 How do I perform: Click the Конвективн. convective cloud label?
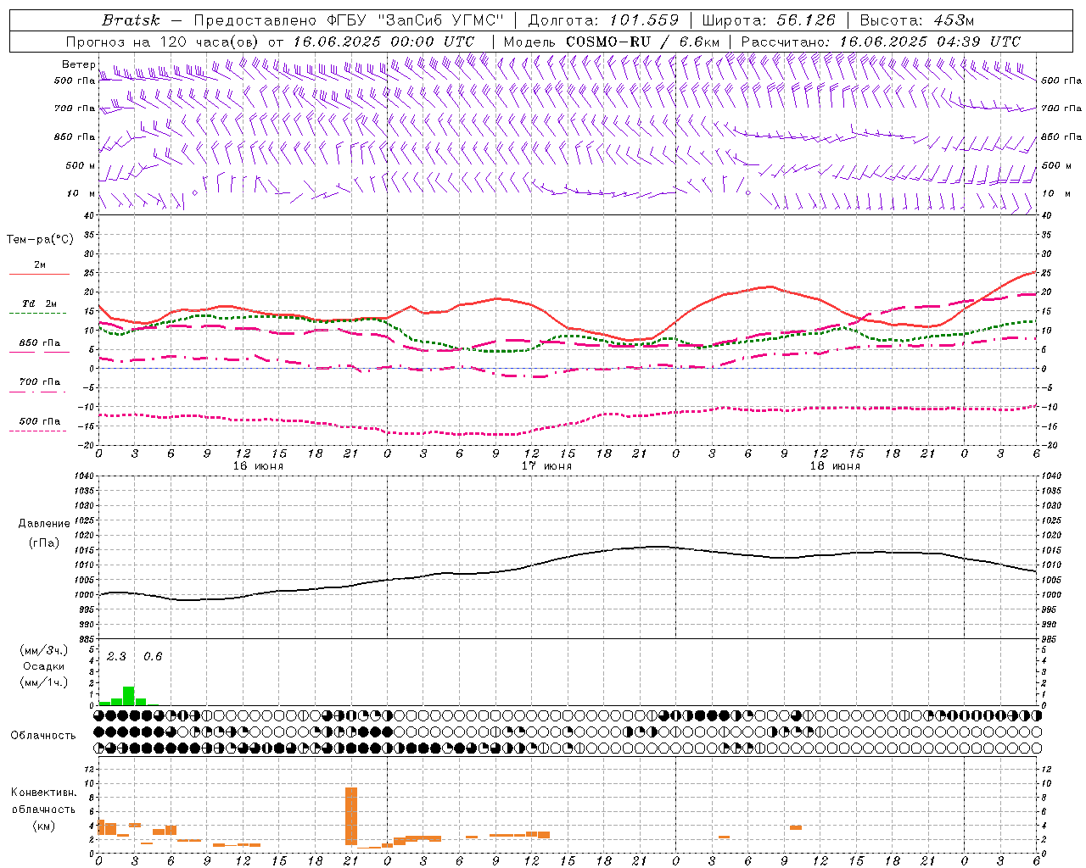coord(44,793)
